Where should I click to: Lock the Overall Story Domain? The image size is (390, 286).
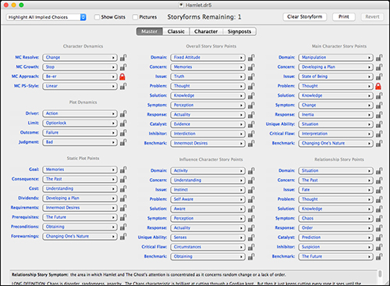pos(251,57)
